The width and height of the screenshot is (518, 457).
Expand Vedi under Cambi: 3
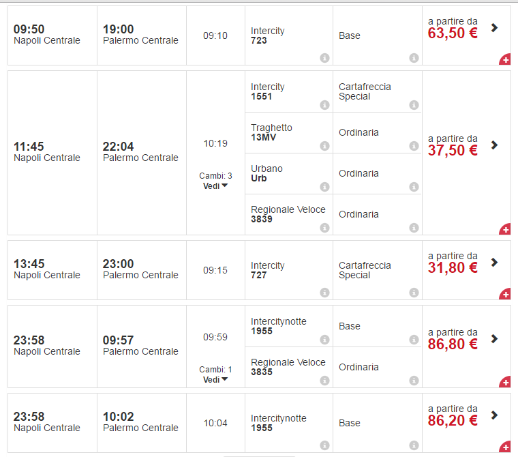pos(215,186)
